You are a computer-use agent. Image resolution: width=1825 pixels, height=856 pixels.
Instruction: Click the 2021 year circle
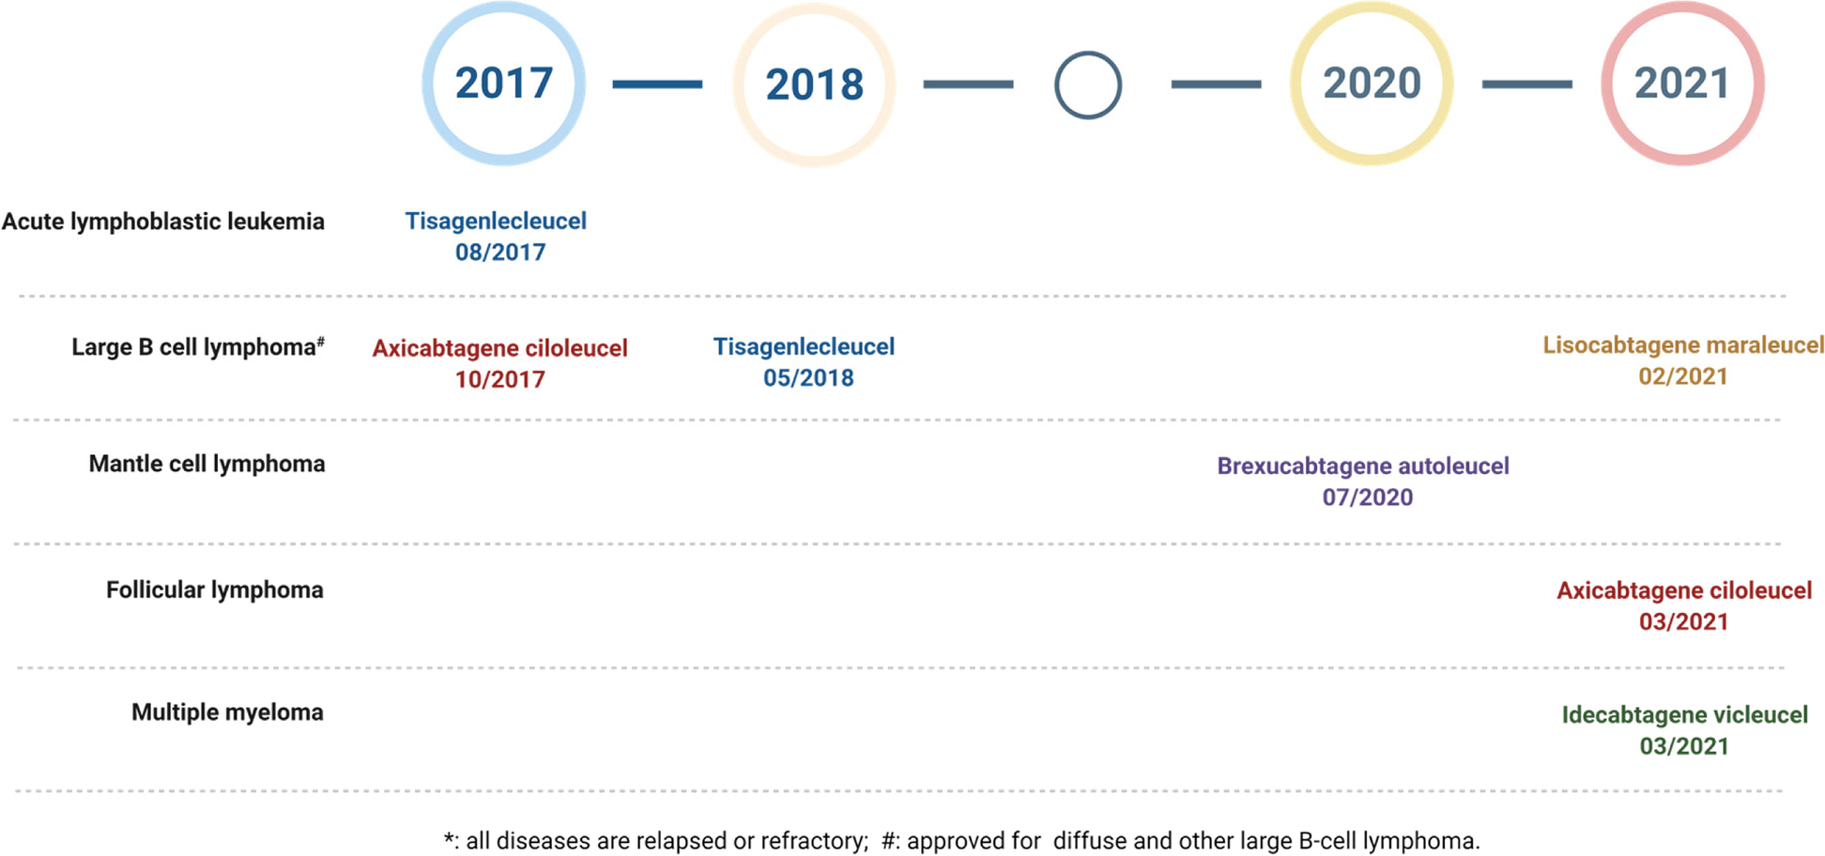tap(1682, 84)
